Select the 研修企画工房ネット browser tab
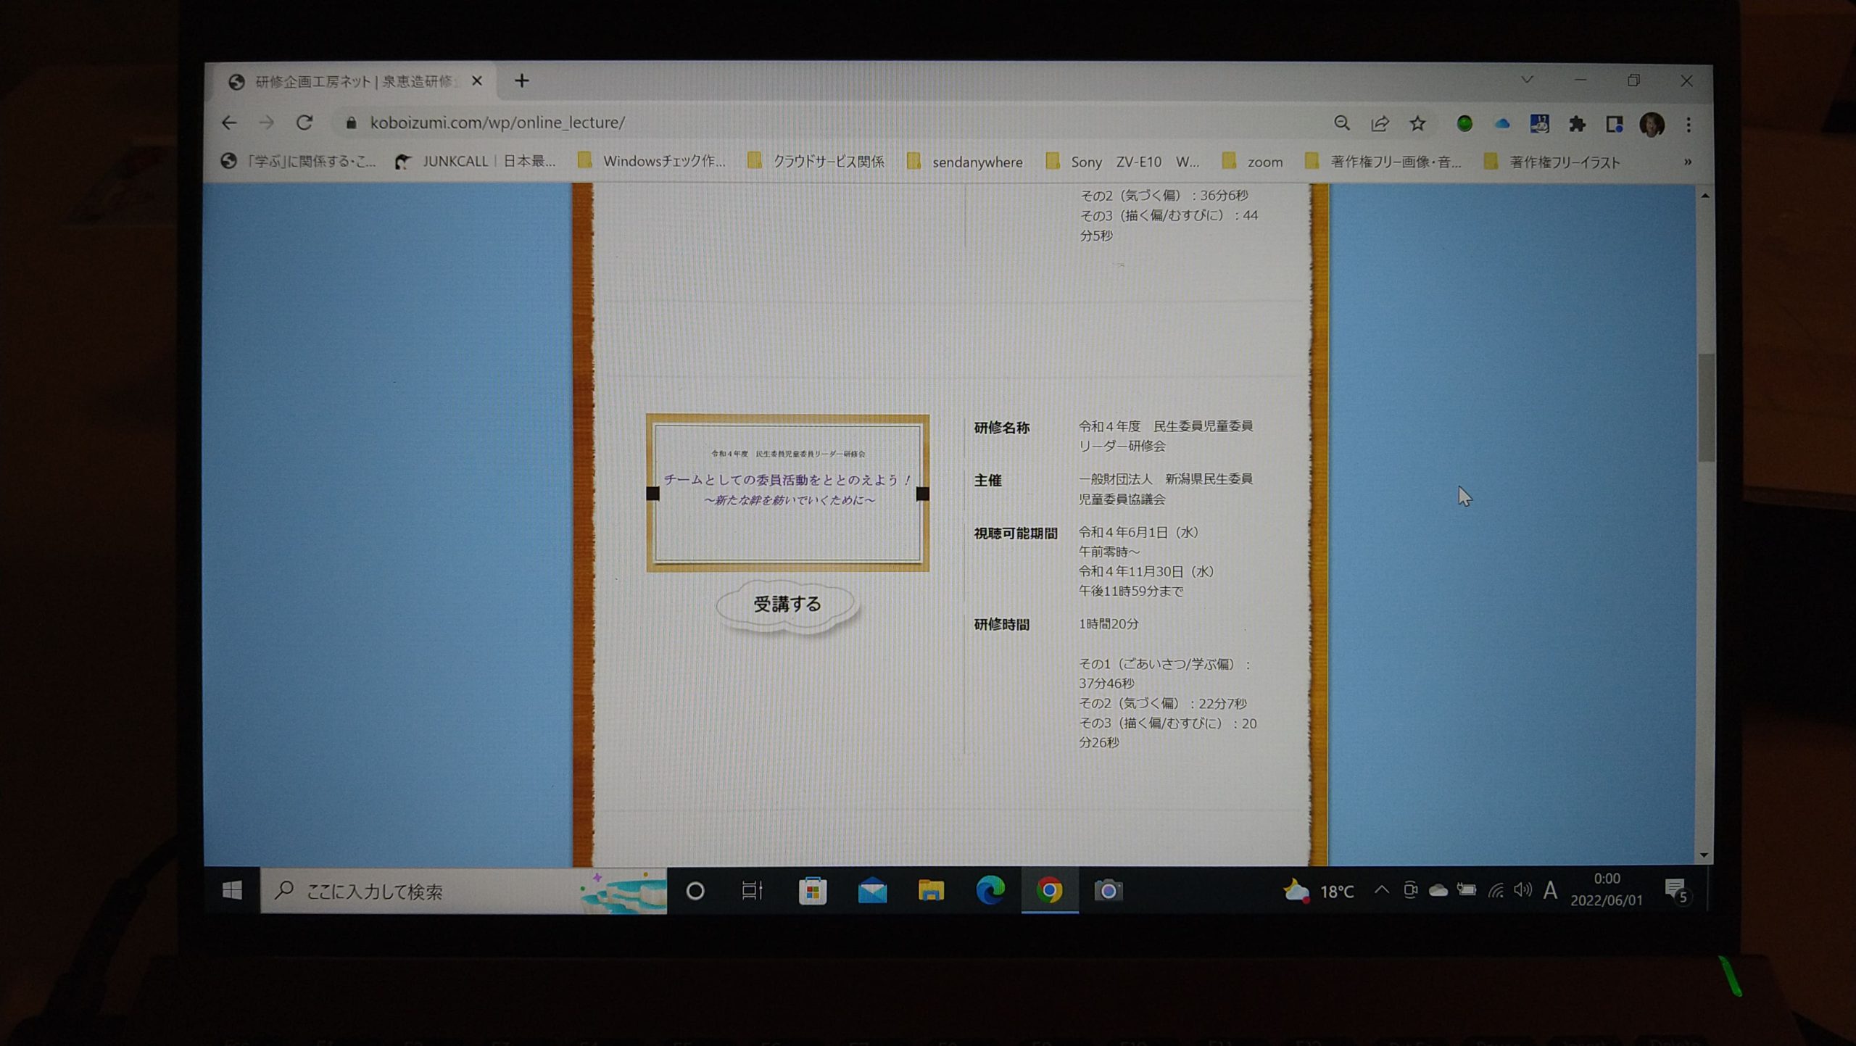Screen dimensions: 1856x1046 point(353,81)
